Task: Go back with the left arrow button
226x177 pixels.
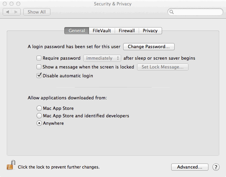Action: click(x=7, y=12)
